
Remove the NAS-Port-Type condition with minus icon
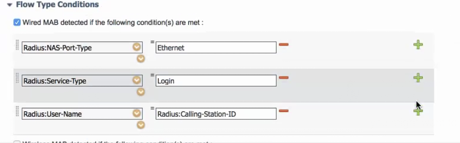click(283, 44)
